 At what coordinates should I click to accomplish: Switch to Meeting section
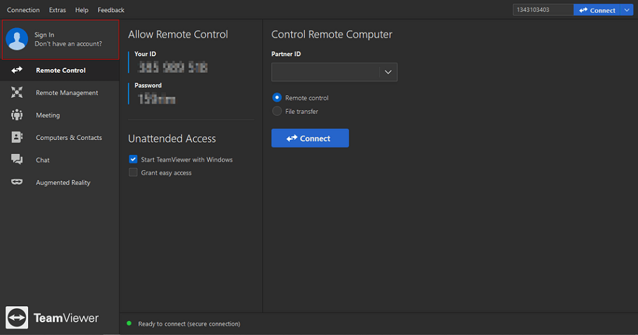[60, 115]
